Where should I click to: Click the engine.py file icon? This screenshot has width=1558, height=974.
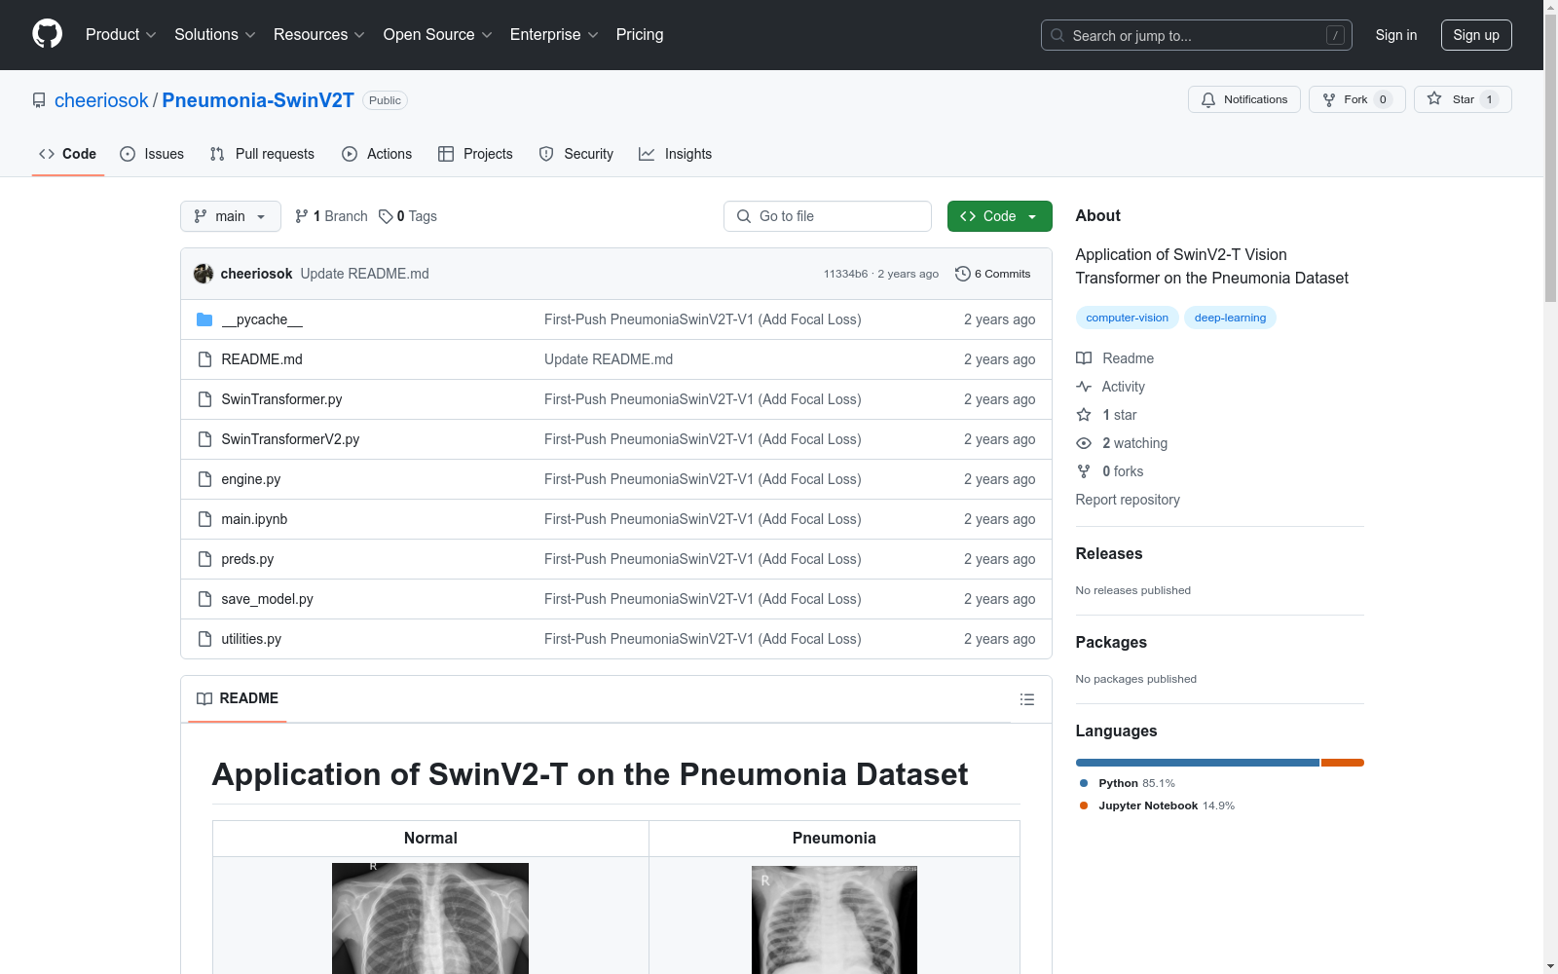tap(204, 479)
